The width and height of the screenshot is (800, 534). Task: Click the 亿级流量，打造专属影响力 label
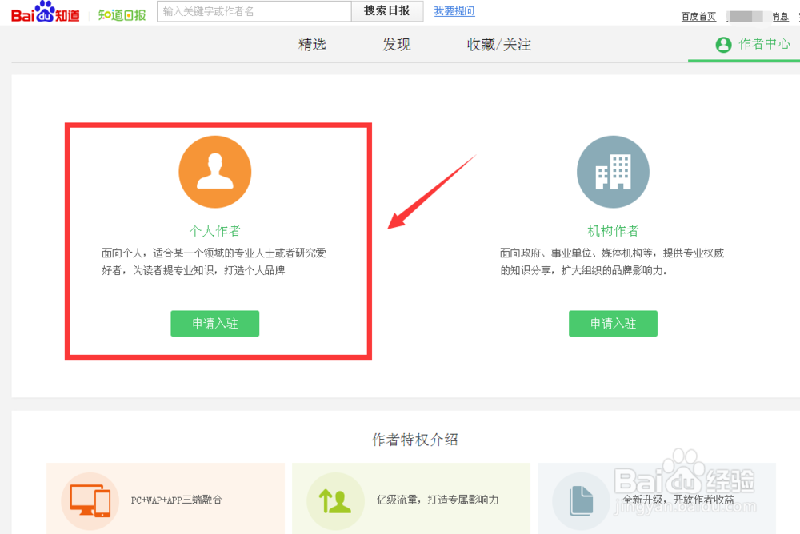pos(438,500)
